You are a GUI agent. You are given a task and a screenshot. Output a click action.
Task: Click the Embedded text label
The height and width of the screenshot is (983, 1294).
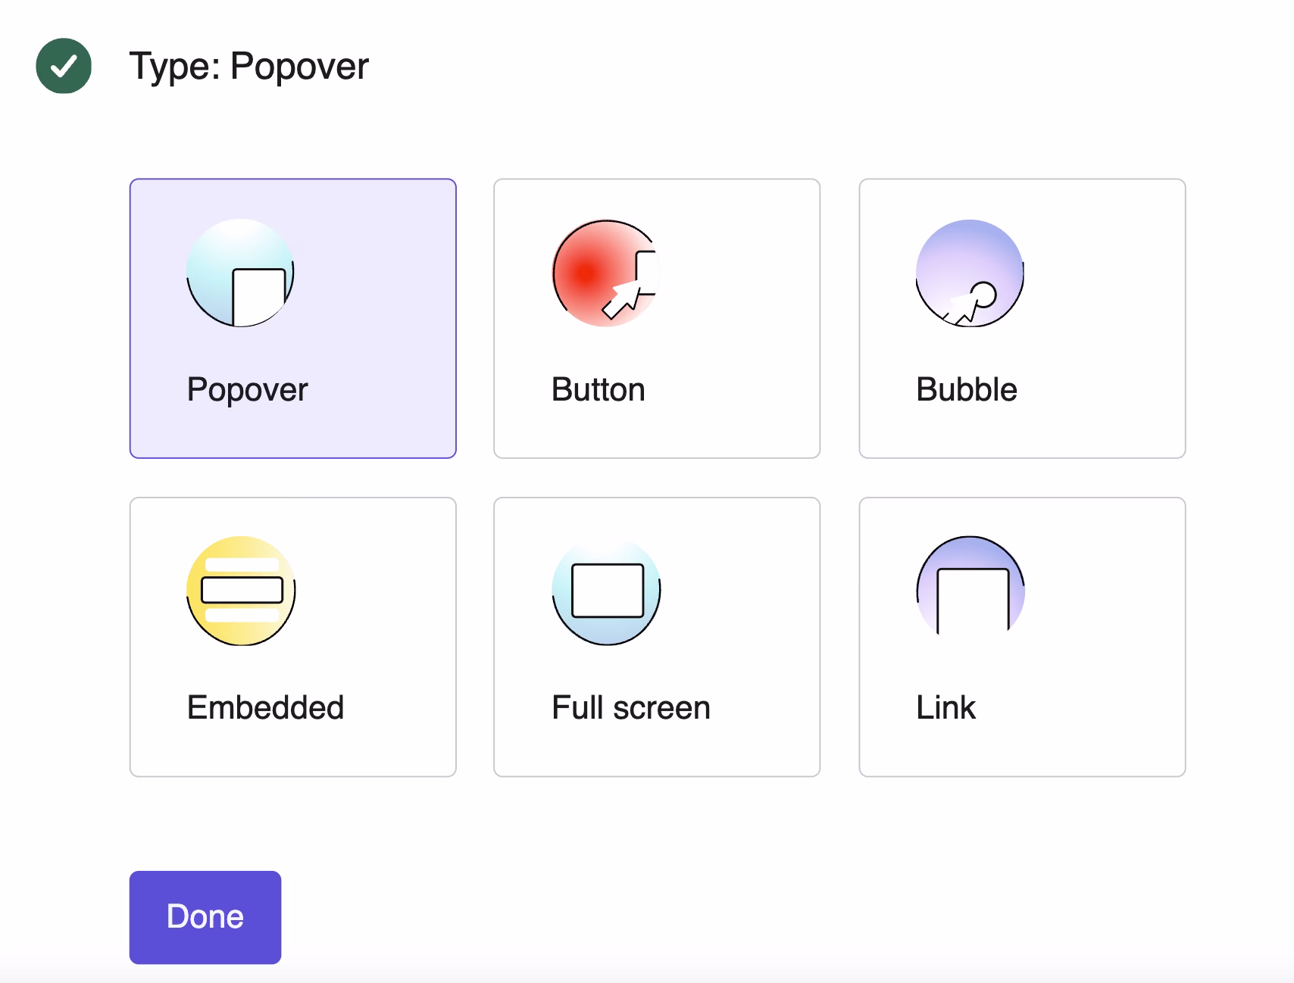tap(265, 708)
